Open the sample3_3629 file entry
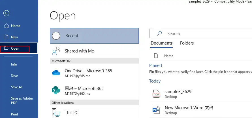The image size is (252, 118). (x=200, y=94)
